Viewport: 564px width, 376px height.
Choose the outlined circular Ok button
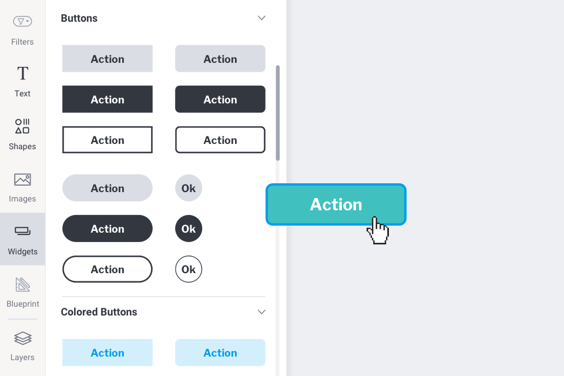(189, 269)
